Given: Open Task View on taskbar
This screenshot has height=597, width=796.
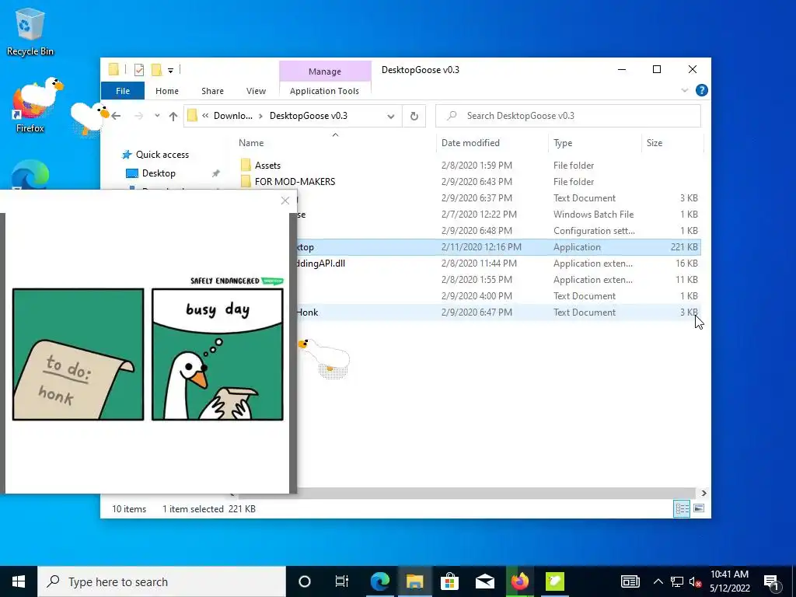Looking at the screenshot, I should tap(342, 581).
